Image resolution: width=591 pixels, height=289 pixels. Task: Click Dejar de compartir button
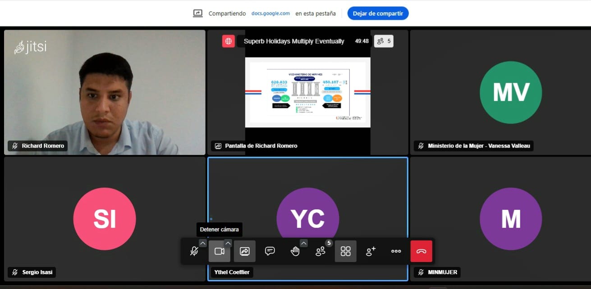pos(378,14)
